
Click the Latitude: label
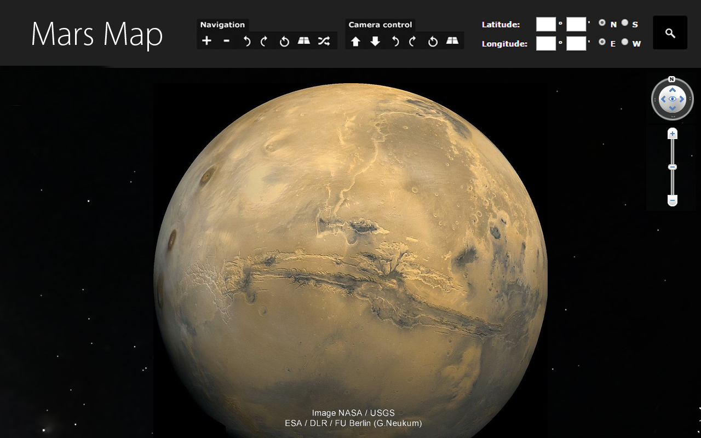coord(501,25)
